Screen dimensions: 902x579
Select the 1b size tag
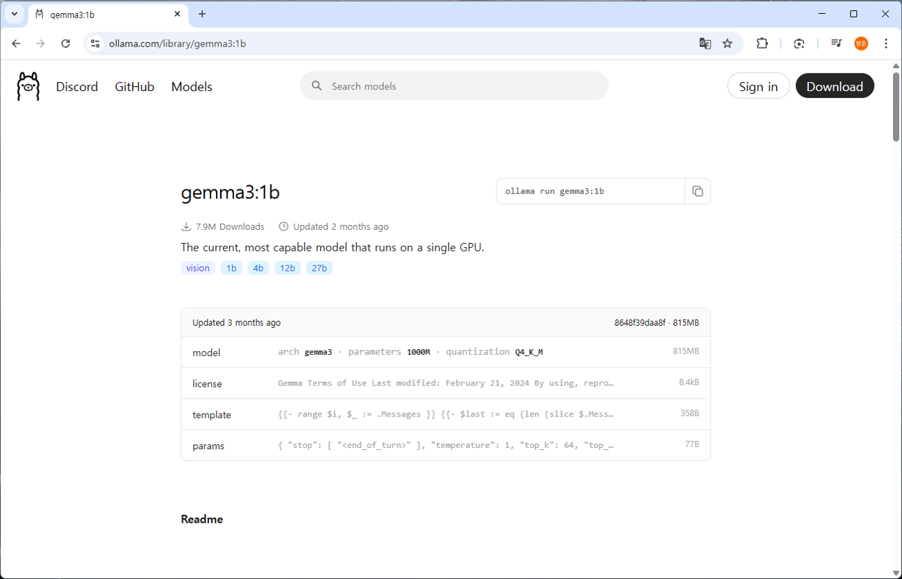231,268
